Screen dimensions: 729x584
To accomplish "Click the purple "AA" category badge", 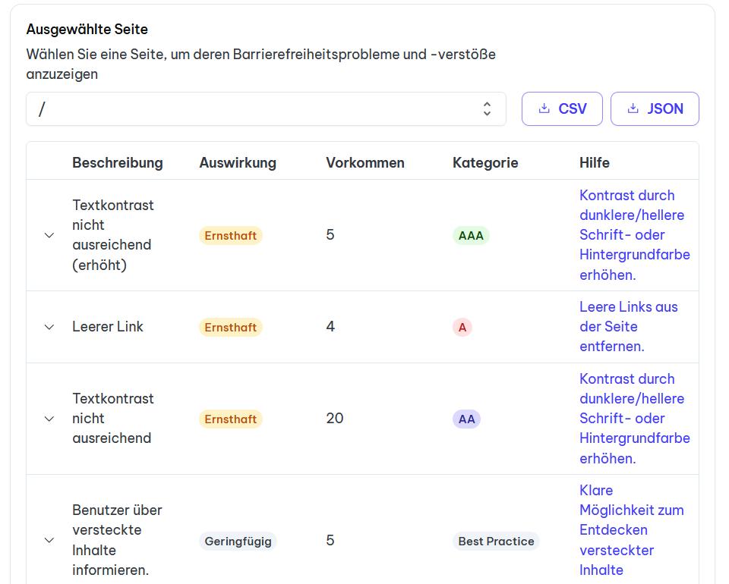I will [466, 419].
